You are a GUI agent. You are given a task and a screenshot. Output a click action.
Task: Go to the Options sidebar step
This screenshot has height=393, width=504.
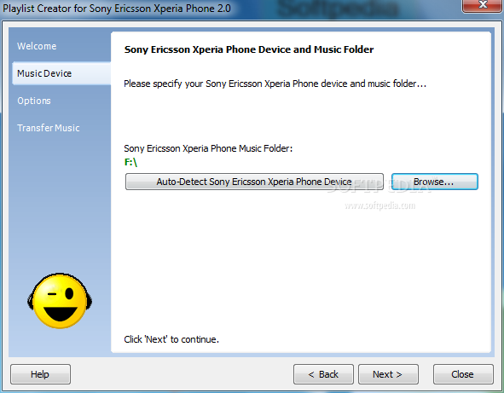(x=34, y=101)
